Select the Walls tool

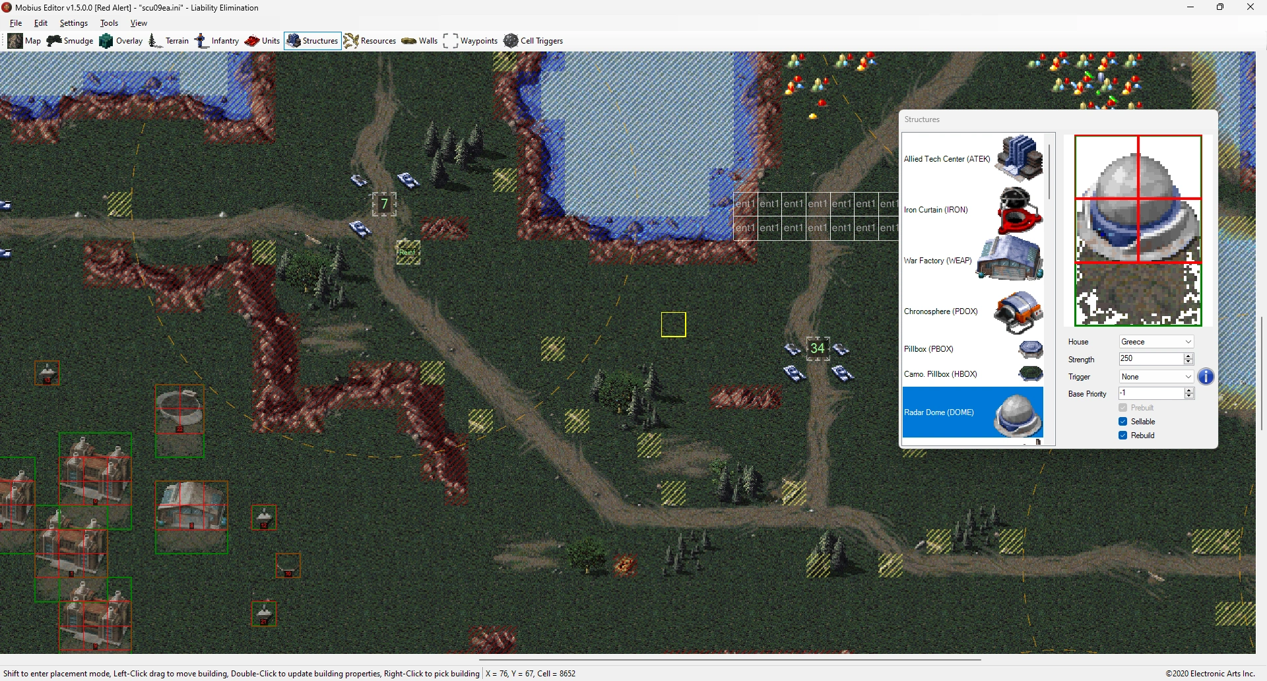click(420, 41)
